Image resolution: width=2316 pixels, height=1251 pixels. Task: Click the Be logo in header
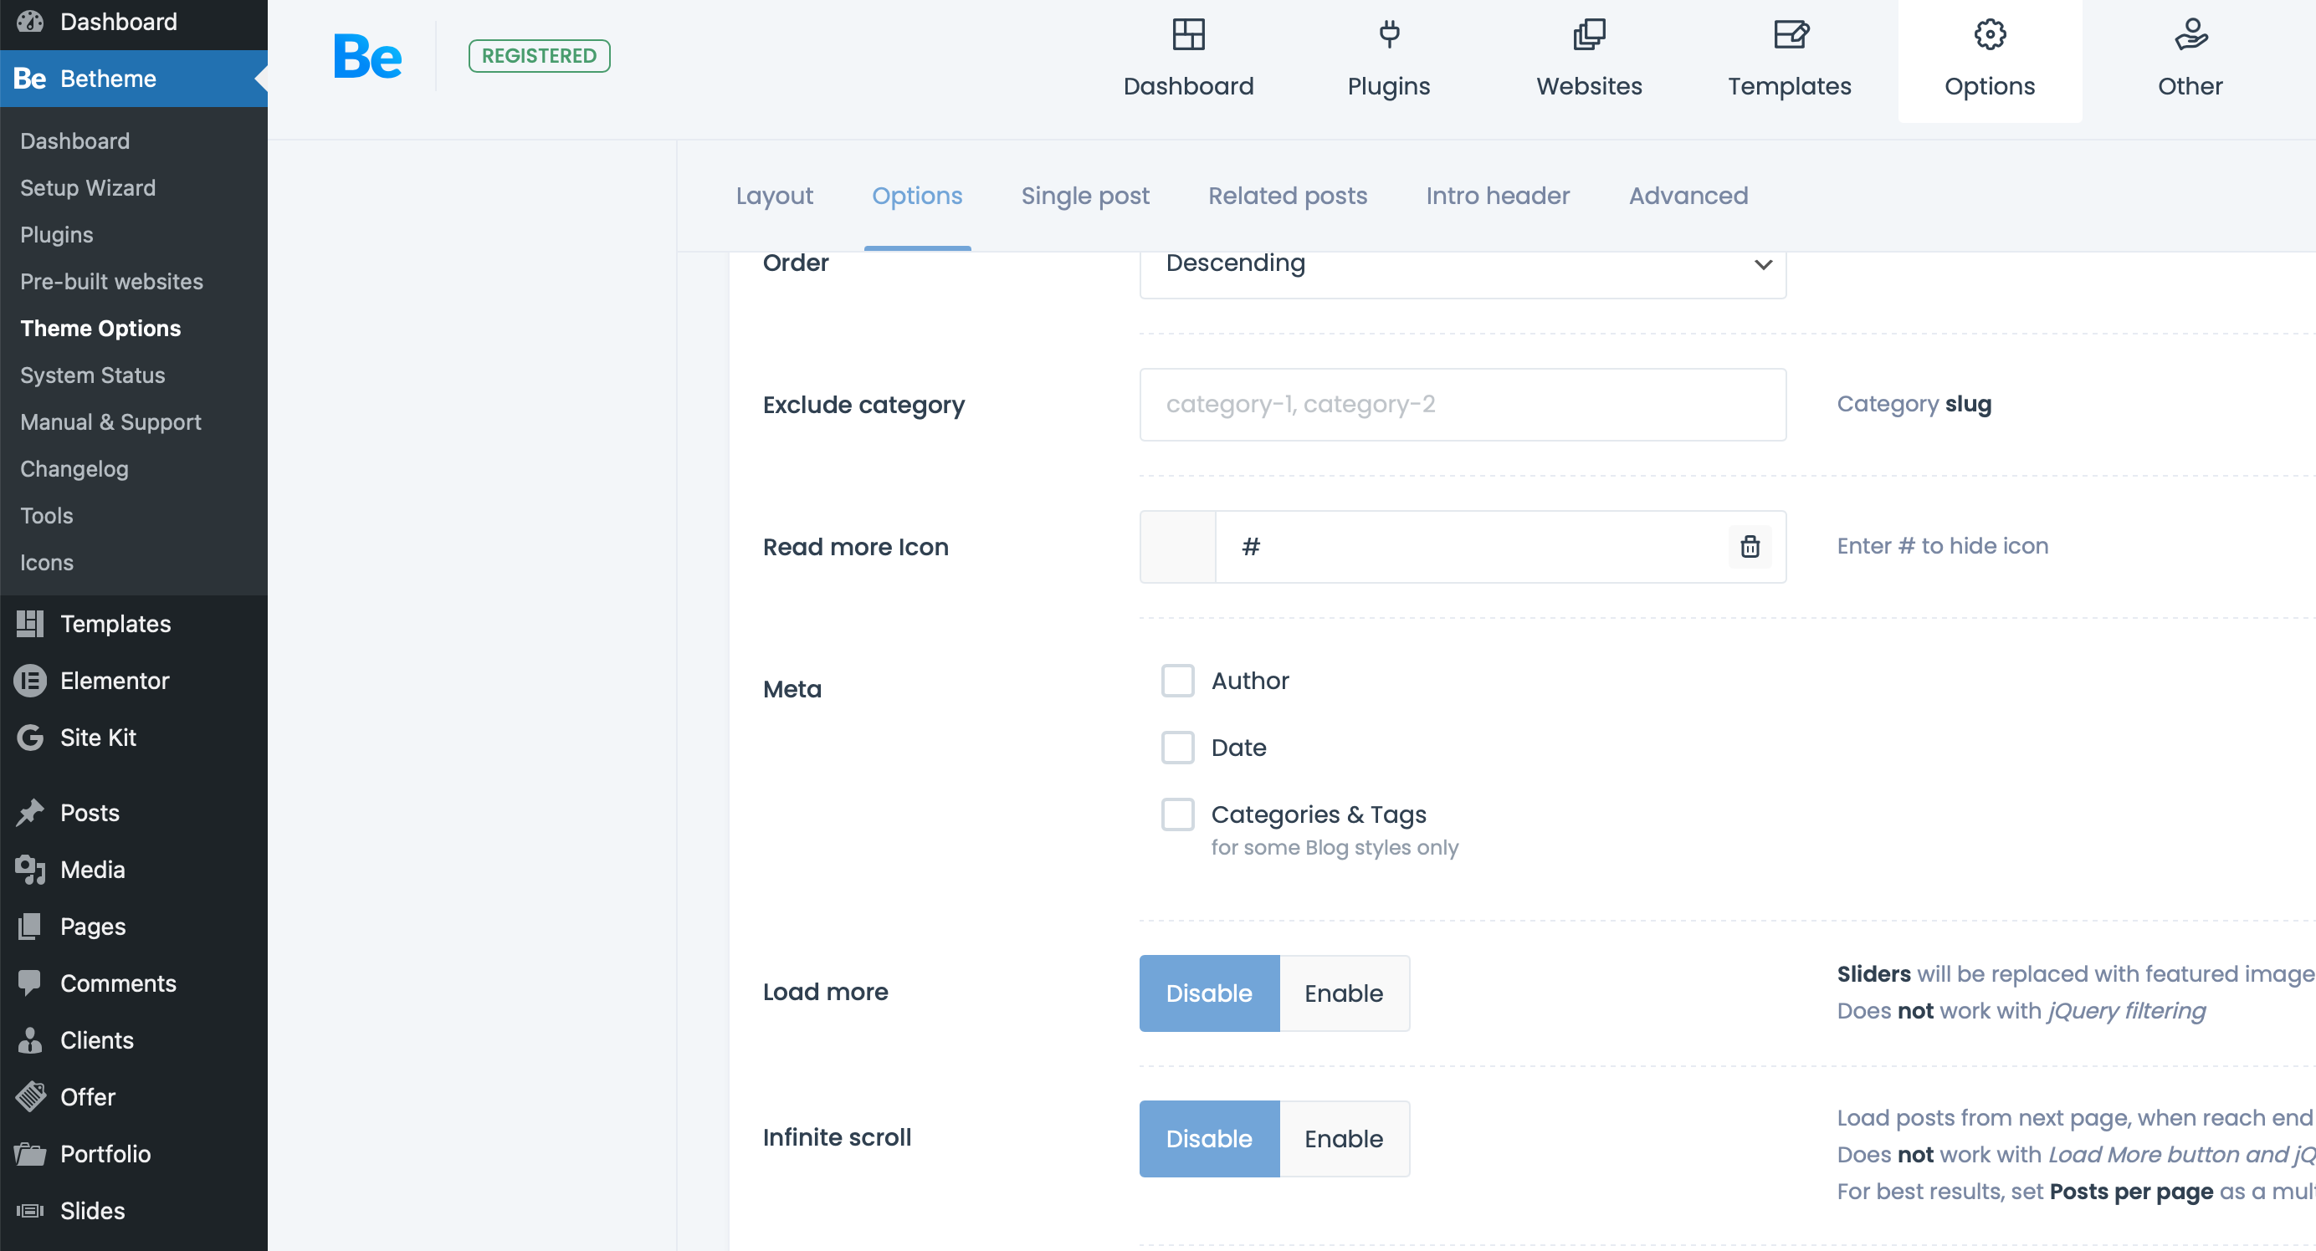366,56
